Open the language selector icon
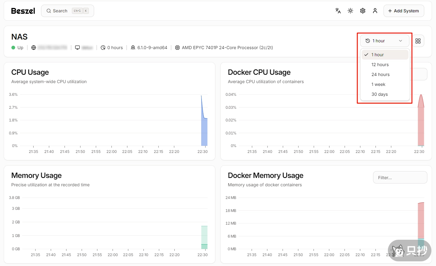436x266 pixels. [x=338, y=11]
